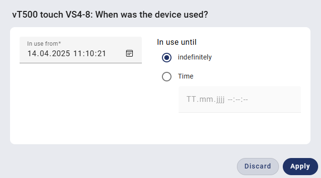Click the 'In use from*' field label

(44, 44)
